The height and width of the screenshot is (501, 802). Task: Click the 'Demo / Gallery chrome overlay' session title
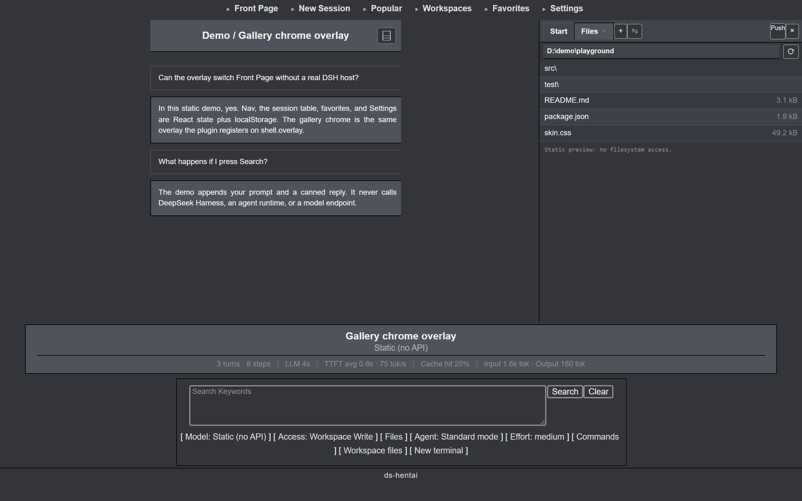click(x=275, y=35)
